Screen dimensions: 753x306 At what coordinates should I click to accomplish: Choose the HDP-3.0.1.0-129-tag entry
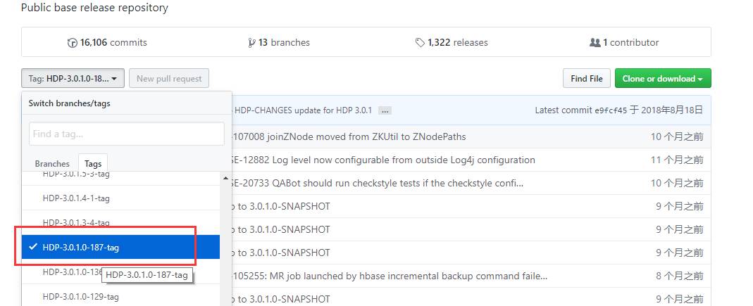click(x=80, y=296)
